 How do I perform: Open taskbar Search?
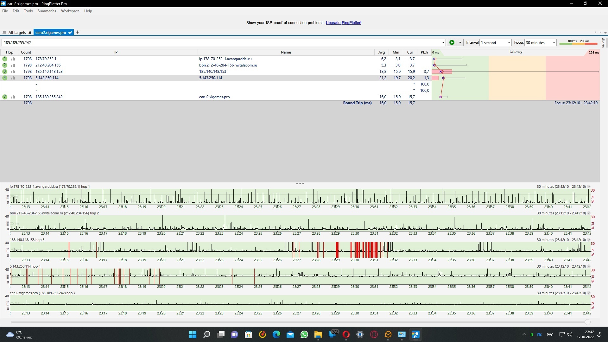[x=206, y=334]
